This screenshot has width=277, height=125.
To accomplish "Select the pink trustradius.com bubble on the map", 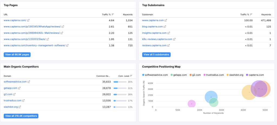I will [x=192, y=104].
